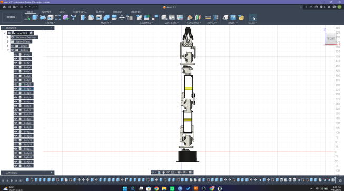Open the Assemble dropdown menu
This screenshot has height=191, width=344.
(x=146, y=23)
